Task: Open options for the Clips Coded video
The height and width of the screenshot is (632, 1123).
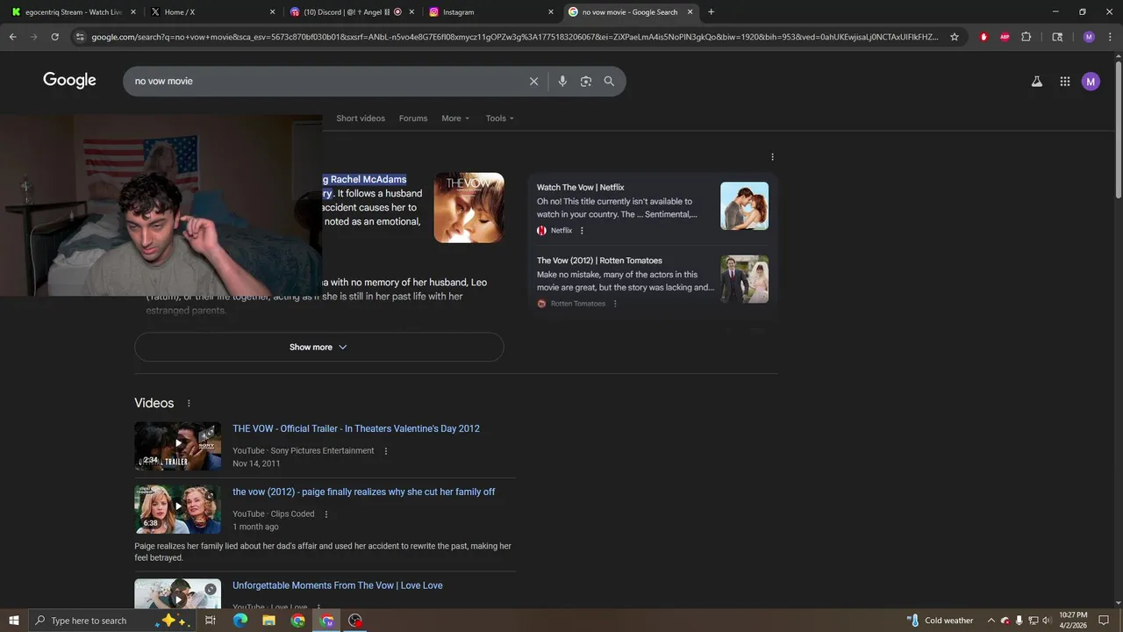Action: 326,514
